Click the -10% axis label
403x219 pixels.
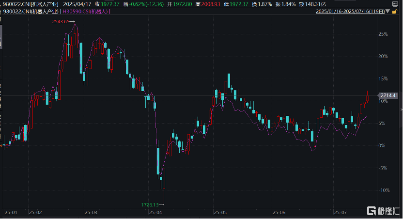384,190
